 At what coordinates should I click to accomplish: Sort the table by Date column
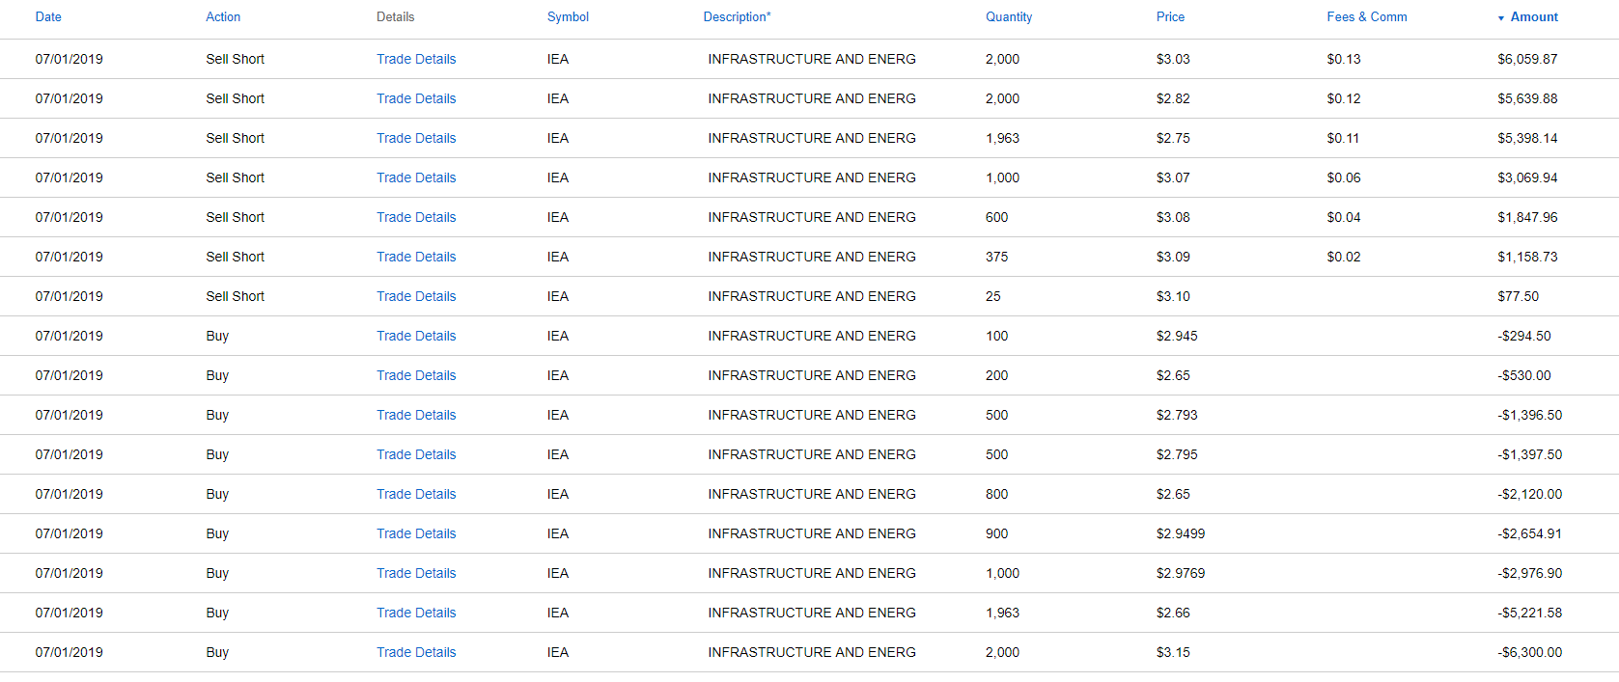(48, 17)
